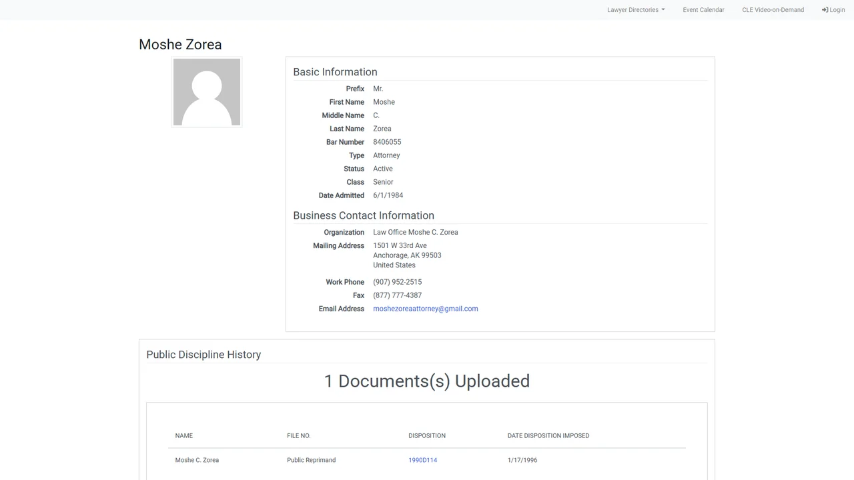The height and width of the screenshot is (480, 854).
Task: Click the 1/17/1996 disposition date
Action: click(522, 460)
